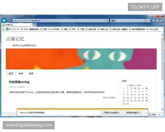Go to next year in calendar
The height and width of the screenshot is (132, 165).
[x=135, y=85]
